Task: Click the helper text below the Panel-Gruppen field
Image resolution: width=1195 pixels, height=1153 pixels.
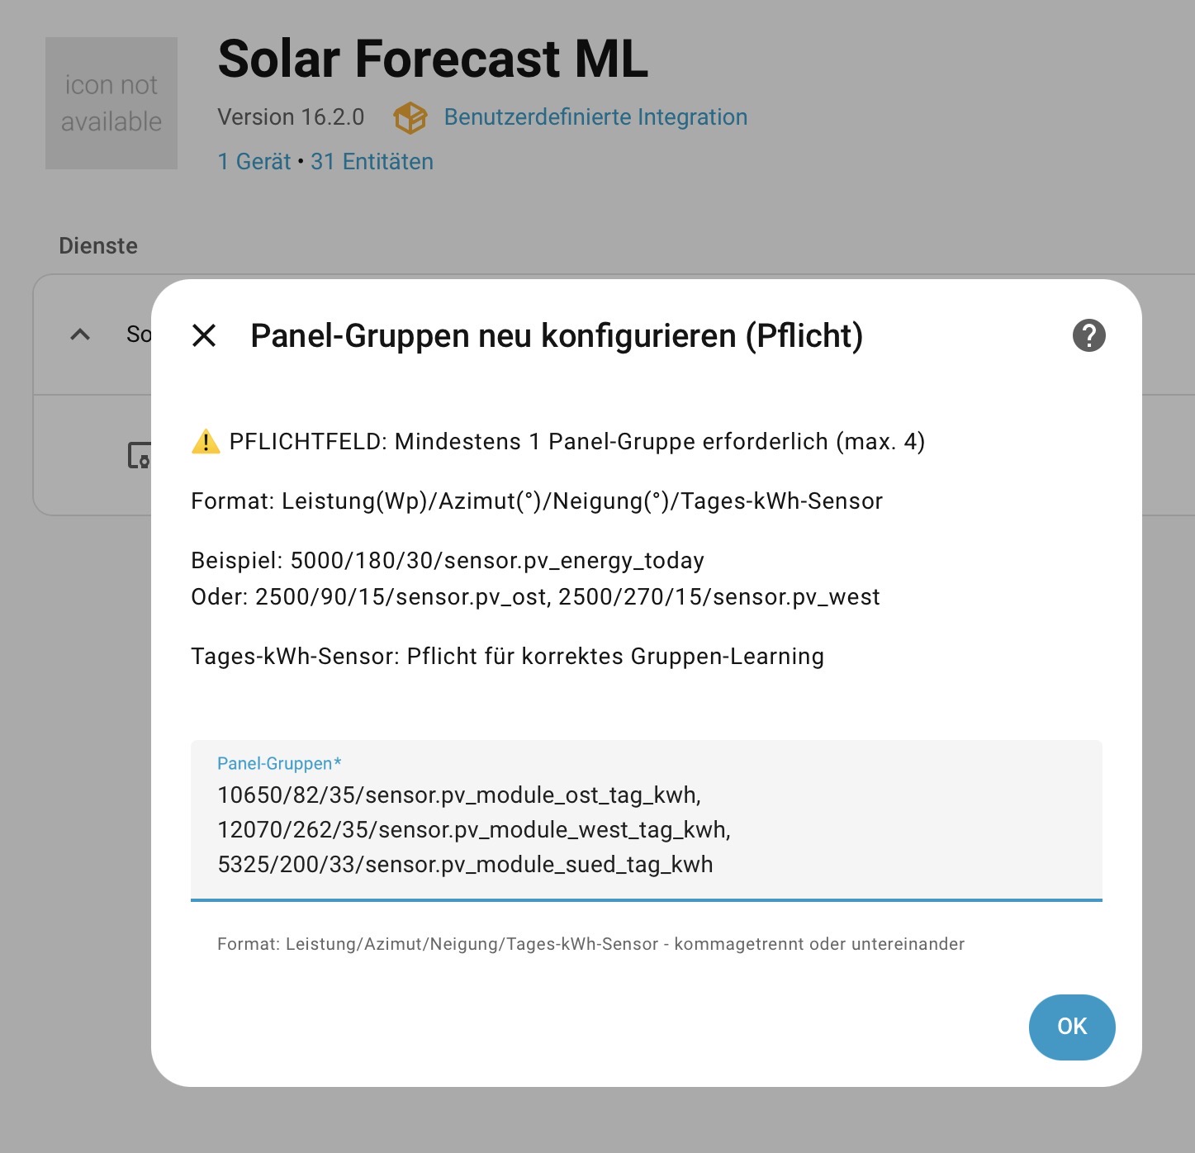Action: coord(590,944)
